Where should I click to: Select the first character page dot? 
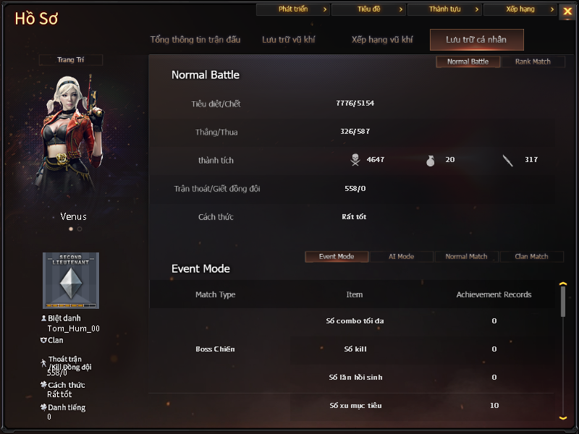(71, 229)
